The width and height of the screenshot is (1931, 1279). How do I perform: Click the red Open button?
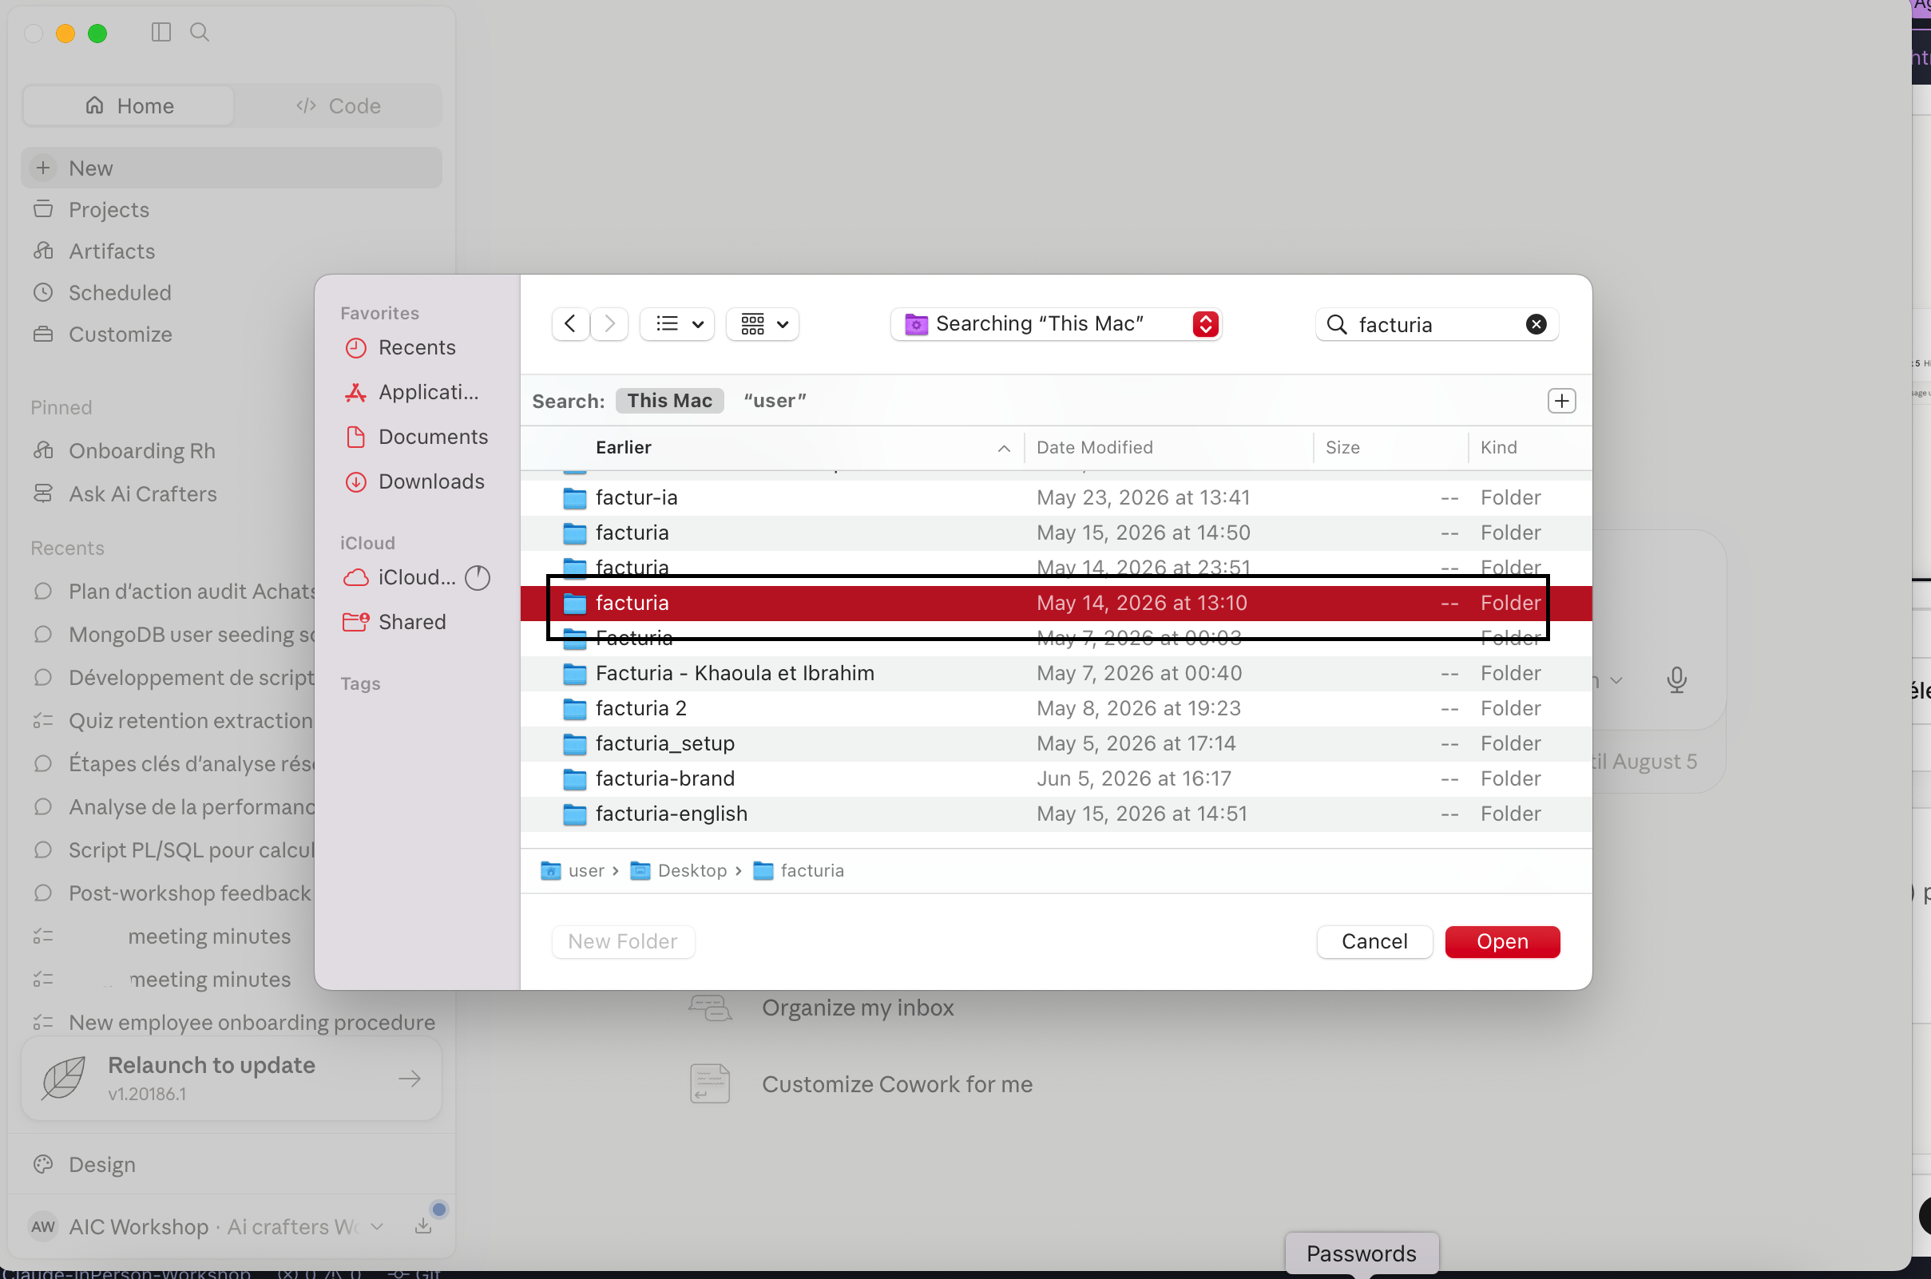(x=1502, y=941)
